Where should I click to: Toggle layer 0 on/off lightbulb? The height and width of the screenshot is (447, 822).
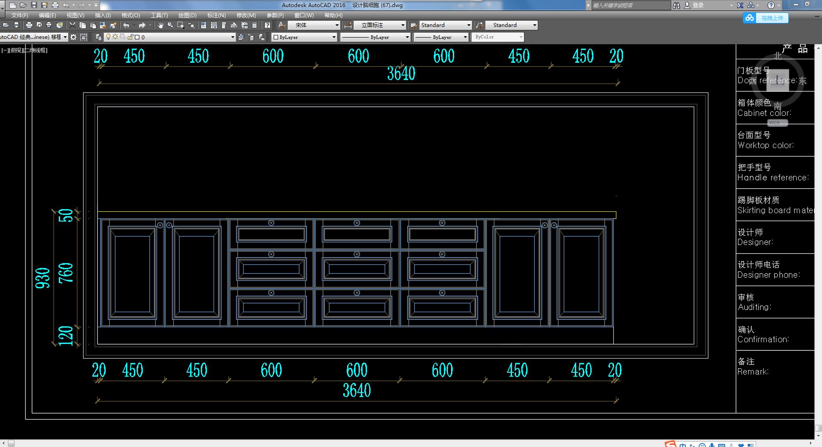click(109, 37)
